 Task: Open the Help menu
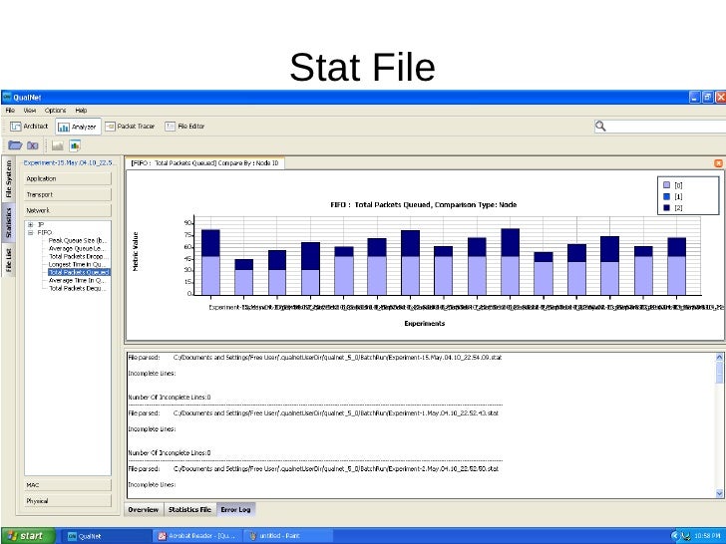click(81, 110)
